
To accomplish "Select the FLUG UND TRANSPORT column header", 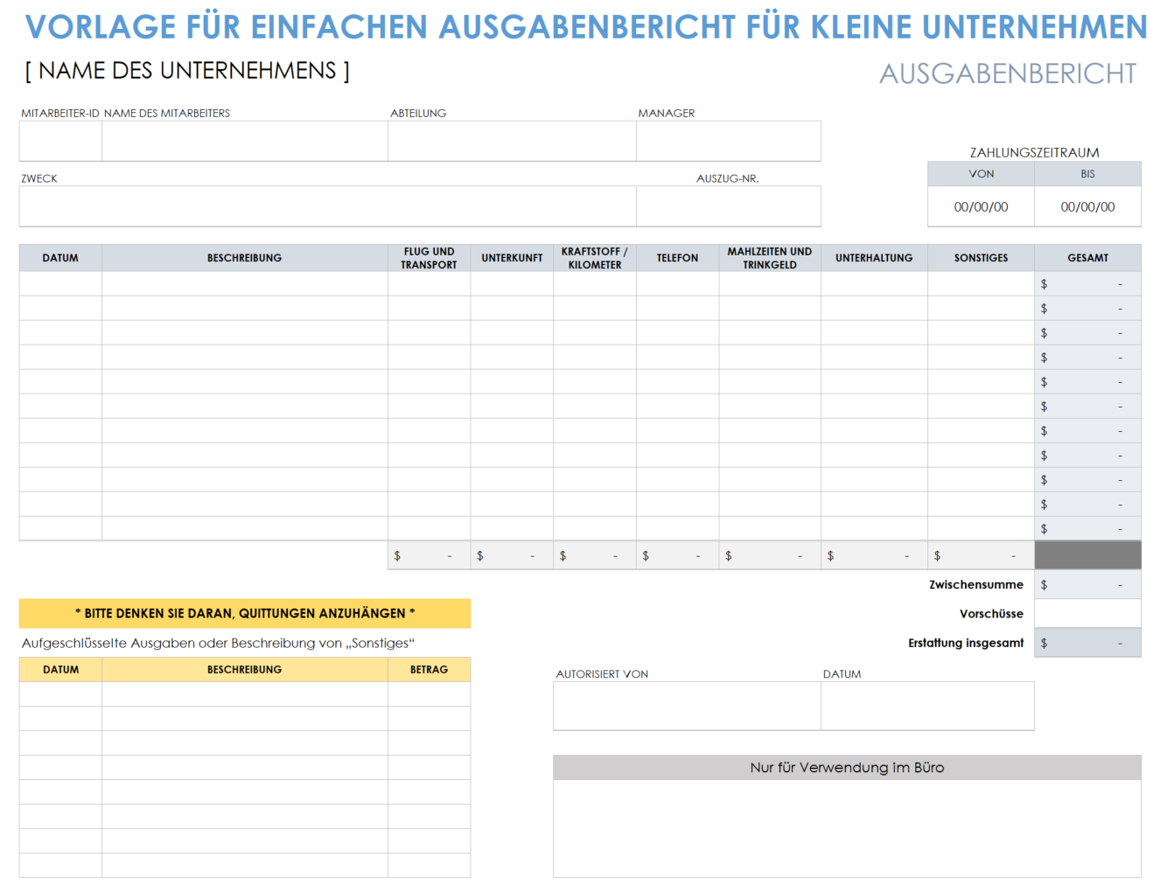I will point(429,258).
